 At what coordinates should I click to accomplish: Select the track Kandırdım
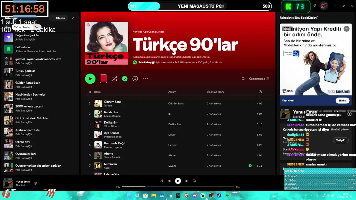tap(111, 112)
